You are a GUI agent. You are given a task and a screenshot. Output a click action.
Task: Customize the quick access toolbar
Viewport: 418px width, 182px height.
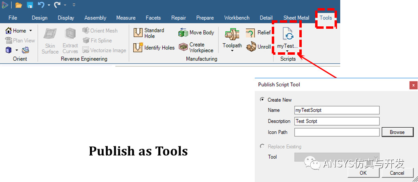(74, 5)
